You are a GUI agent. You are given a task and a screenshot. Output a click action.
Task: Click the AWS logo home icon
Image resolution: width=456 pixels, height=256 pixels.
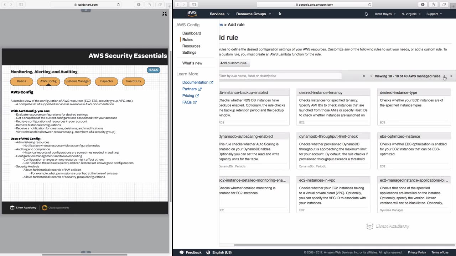tap(192, 14)
